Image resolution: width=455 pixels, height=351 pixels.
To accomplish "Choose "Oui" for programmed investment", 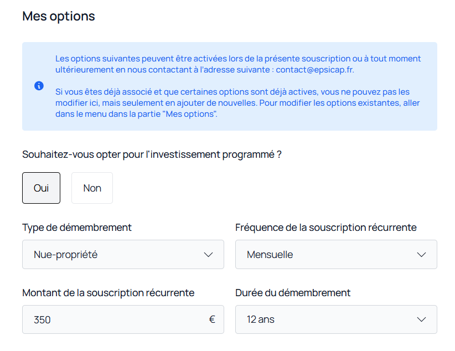I will (41, 188).
